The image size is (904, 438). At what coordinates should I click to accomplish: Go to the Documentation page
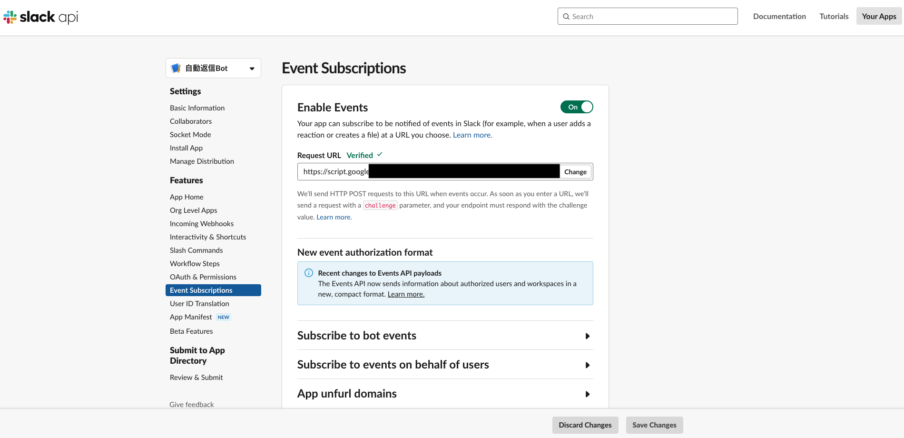coord(779,16)
